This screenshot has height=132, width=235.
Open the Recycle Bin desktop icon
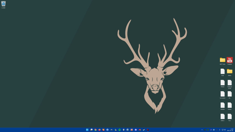coord(3,5)
